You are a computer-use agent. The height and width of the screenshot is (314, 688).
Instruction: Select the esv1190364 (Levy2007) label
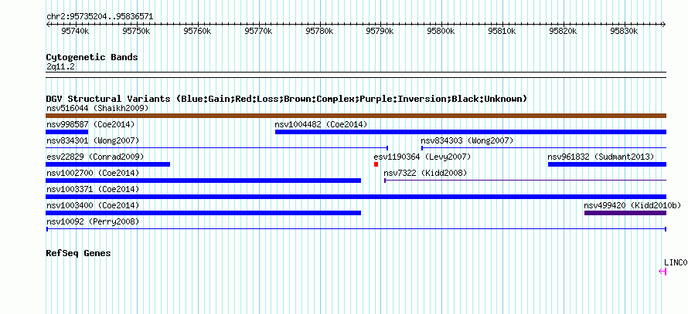coord(422,157)
